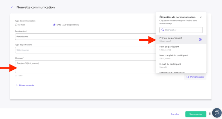
Task: Click the Nouvelle communication page title
Action: [x=35, y=7]
